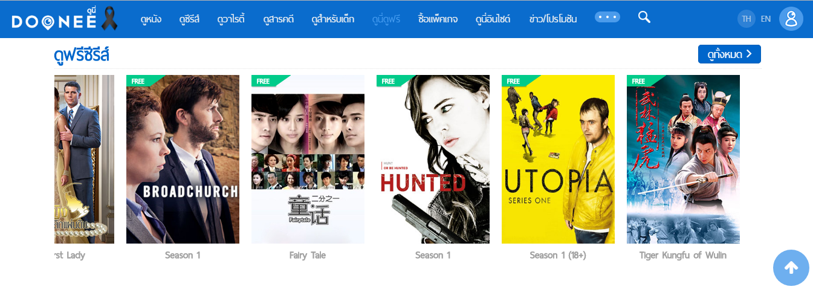813x298 pixels.
Task: Open the search magnifier icon
Action: [x=644, y=18]
